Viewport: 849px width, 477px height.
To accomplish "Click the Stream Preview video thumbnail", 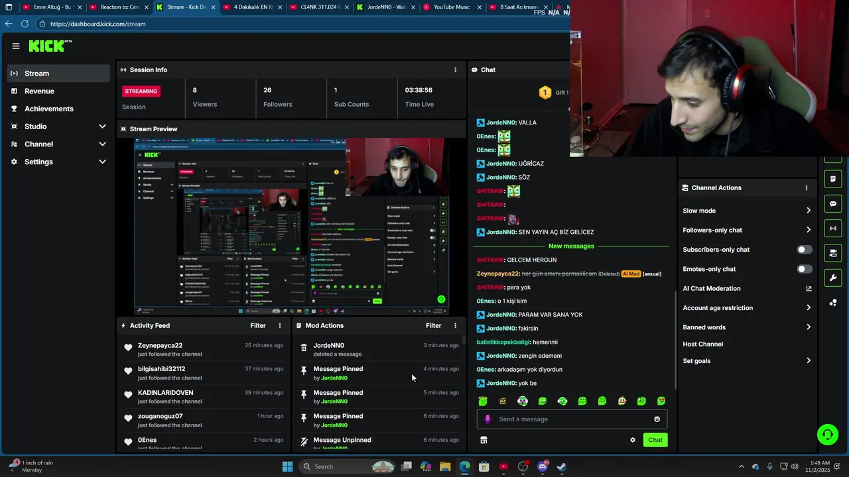I will [291, 226].
